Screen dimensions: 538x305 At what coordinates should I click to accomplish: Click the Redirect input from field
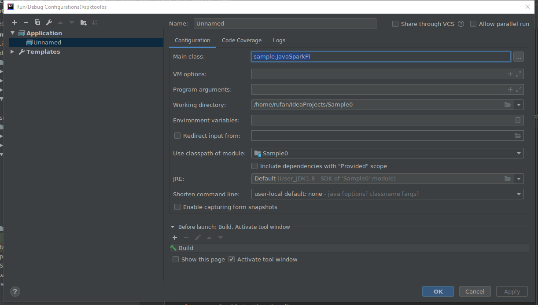click(x=387, y=136)
